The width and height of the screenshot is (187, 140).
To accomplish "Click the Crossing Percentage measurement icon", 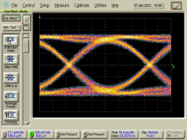I will 11,115.
